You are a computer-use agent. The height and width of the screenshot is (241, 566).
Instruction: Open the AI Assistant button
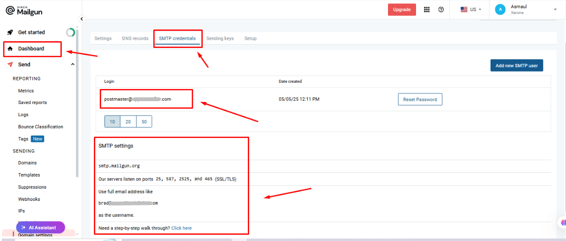[41, 227]
